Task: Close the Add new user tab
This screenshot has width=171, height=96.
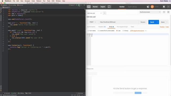Action: (101, 13)
